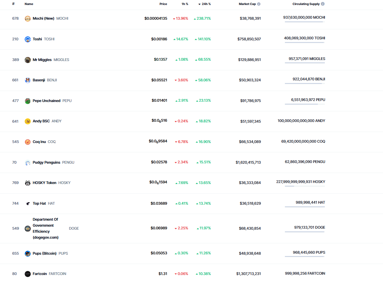Open the Fartcoin coin page link
Image resolution: width=383 pixels, height=283 pixels.
(40, 274)
